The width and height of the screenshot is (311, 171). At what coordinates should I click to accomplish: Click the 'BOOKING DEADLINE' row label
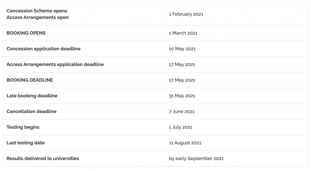(x=30, y=80)
